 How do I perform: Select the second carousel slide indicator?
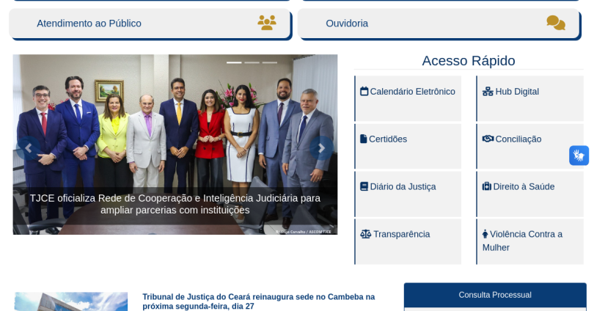click(252, 62)
